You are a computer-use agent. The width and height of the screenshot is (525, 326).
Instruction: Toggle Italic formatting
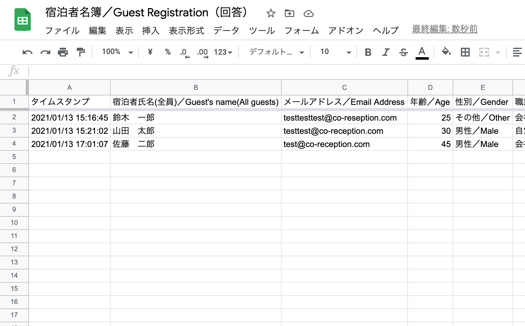[386, 52]
